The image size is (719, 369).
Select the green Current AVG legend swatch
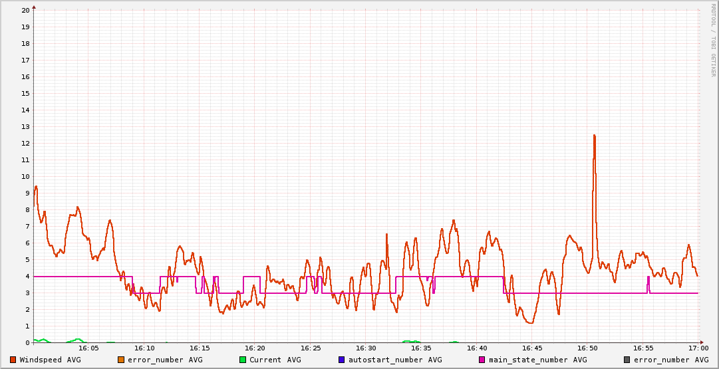[x=243, y=360]
